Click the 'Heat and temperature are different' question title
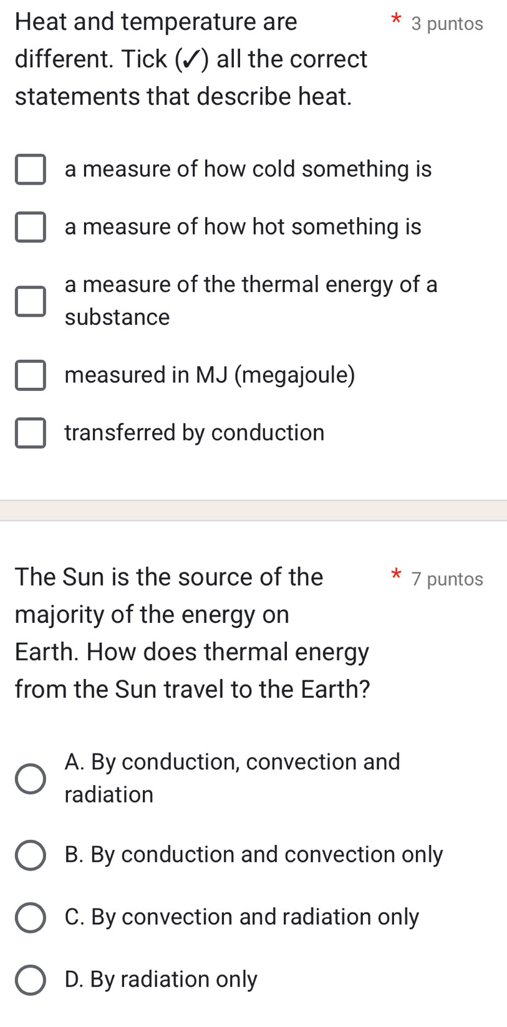Image resolution: width=507 pixels, height=1027 pixels. click(191, 59)
